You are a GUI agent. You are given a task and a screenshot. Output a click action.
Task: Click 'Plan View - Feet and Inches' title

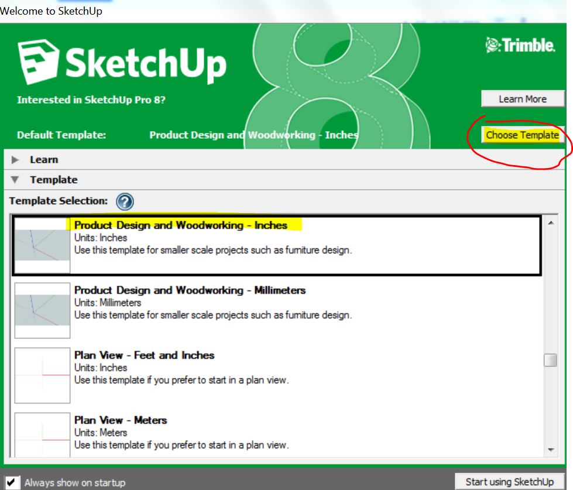click(x=145, y=355)
